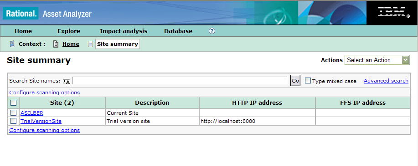
Task: Click the mixed case text icon beside search
Action: coord(67,81)
